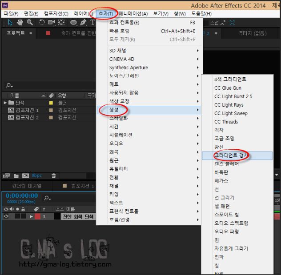Click the audio speaker column header in timeline

pyautogui.click(x=12, y=209)
